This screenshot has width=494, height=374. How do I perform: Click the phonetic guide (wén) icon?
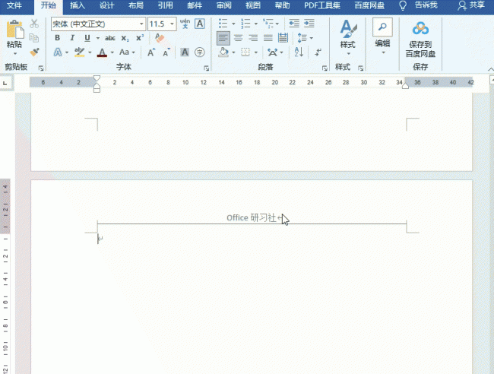click(185, 24)
